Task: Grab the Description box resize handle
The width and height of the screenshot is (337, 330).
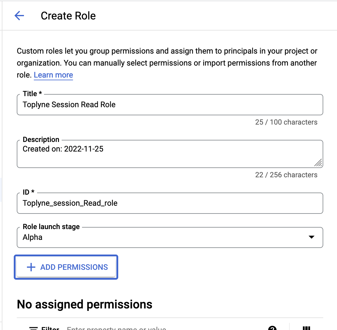Action: coord(318,163)
